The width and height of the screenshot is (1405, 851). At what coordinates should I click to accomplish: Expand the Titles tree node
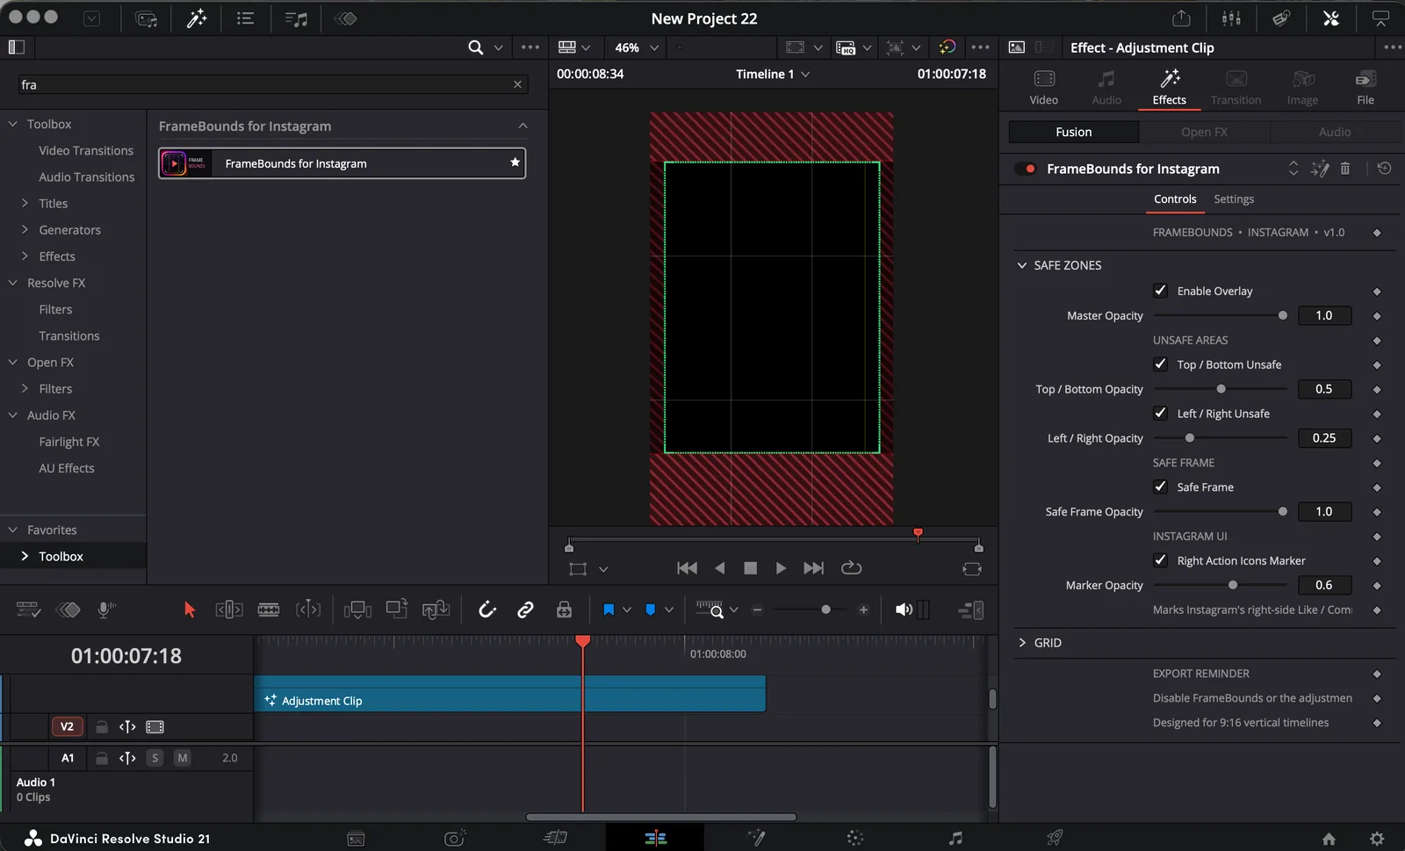(25, 203)
